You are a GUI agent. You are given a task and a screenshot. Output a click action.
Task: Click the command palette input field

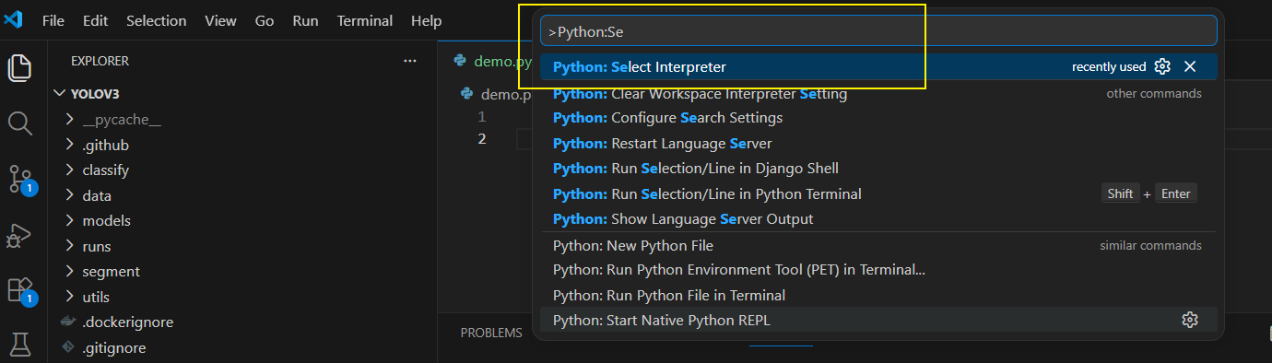pos(878,30)
